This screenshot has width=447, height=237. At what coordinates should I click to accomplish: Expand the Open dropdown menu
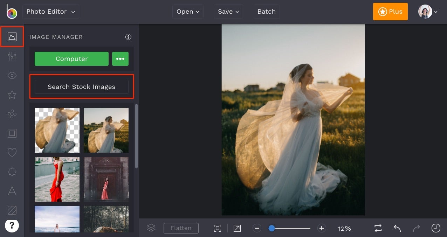coord(188,12)
